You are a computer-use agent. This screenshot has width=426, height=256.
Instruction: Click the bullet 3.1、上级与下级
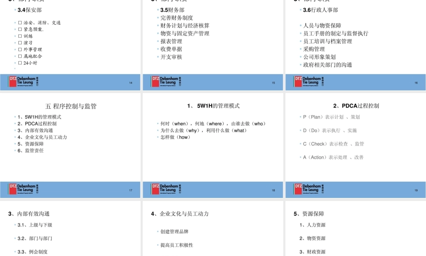pyautogui.click(x=35, y=225)
